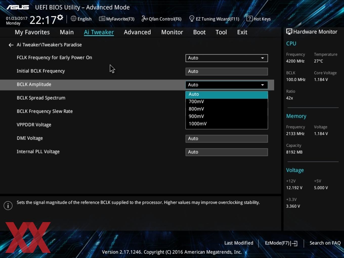Screen dimensions: 344x258
Task: Expand FCLK Frequency for Early Power On dropdown
Action: (227, 58)
